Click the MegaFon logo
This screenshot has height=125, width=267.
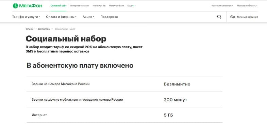coord(28,6)
